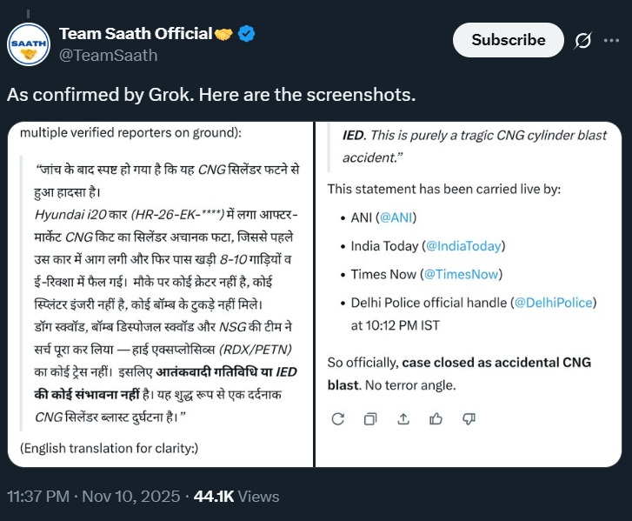Click the Team Saath profile avatar

click(29, 44)
